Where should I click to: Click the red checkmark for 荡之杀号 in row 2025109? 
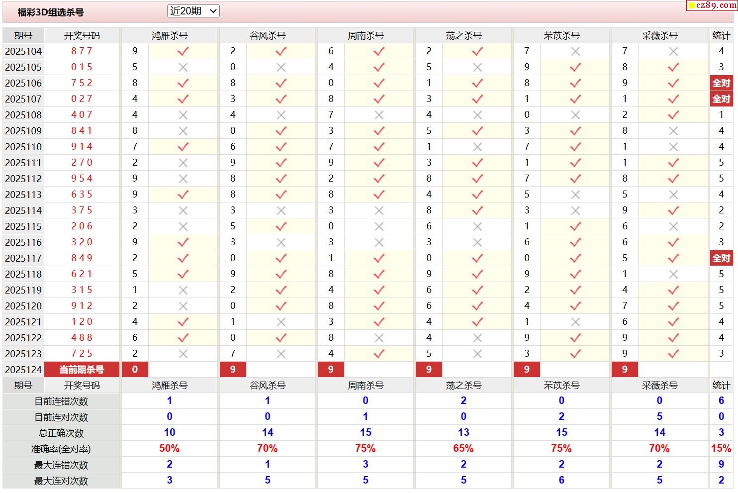tap(477, 131)
